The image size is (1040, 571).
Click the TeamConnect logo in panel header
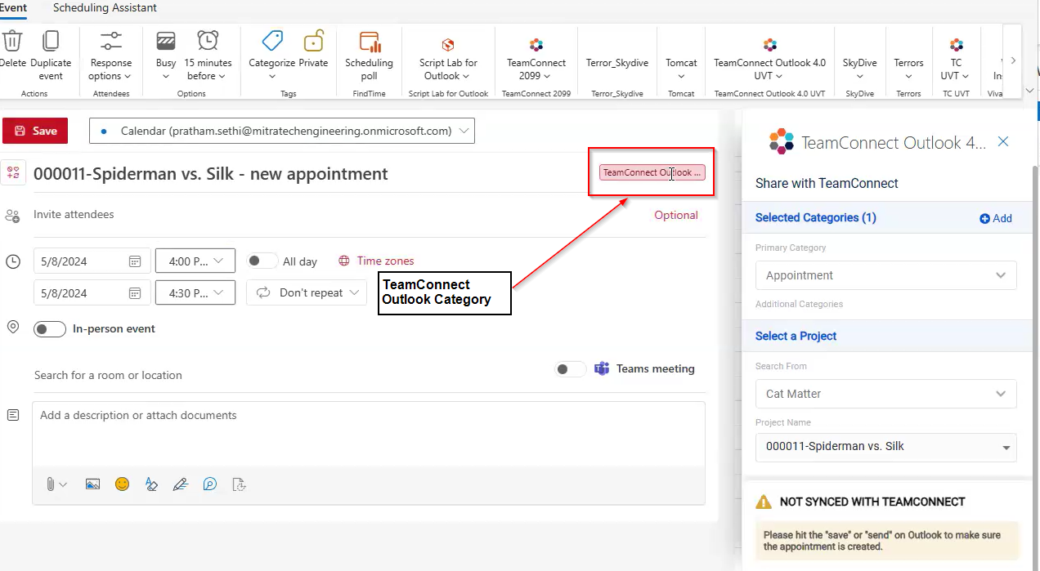782,141
